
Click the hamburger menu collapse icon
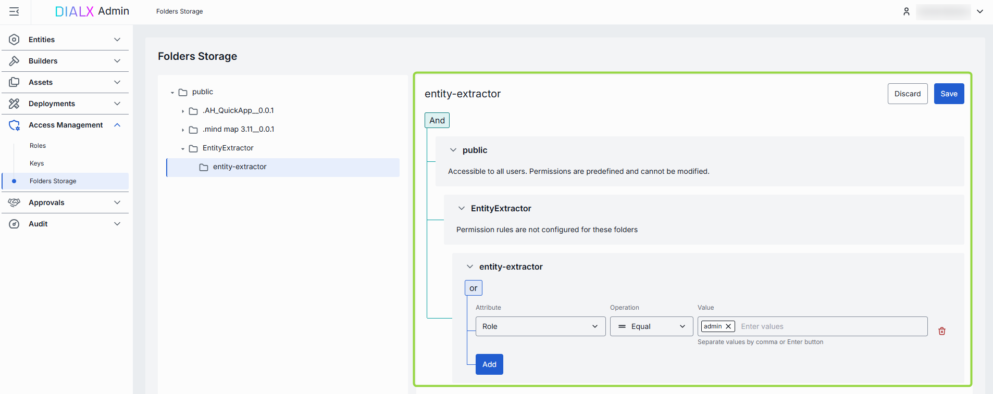[14, 11]
